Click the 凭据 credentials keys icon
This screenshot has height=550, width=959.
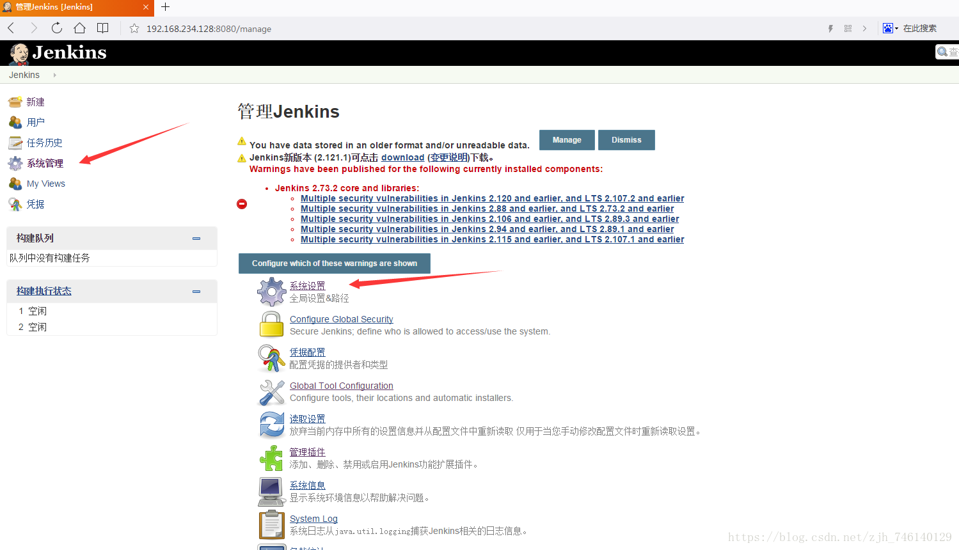[15, 204]
